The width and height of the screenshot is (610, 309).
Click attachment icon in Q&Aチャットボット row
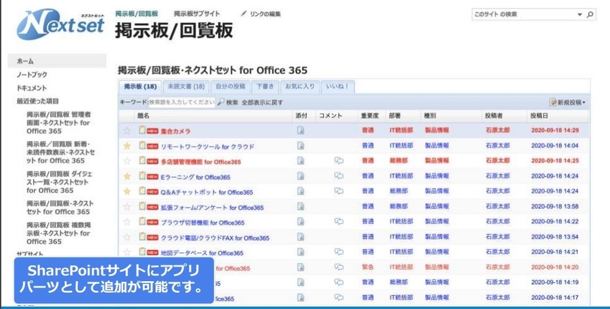click(300, 191)
